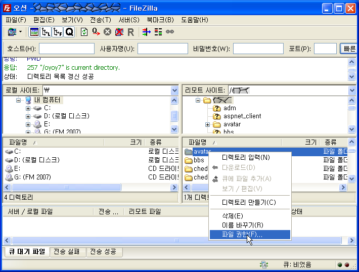Toggle the remote directory tree icon
Image resolution: width=359 pixels, height=272 pixels.
point(58,32)
